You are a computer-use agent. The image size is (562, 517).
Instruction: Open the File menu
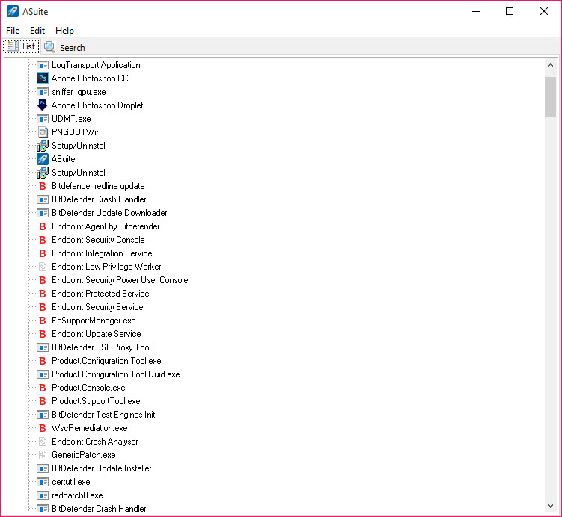(13, 31)
